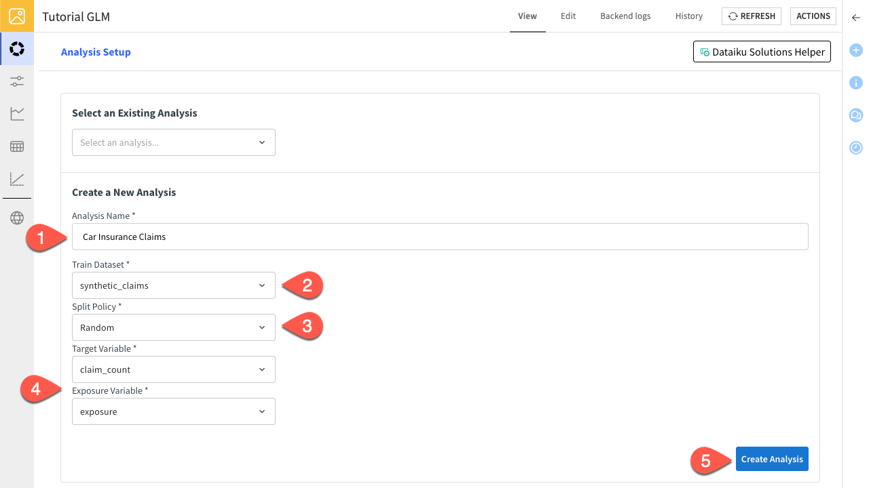Expand the Select an analysis dropdown
The width and height of the screenshot is (869, 488).
(174, 142)
